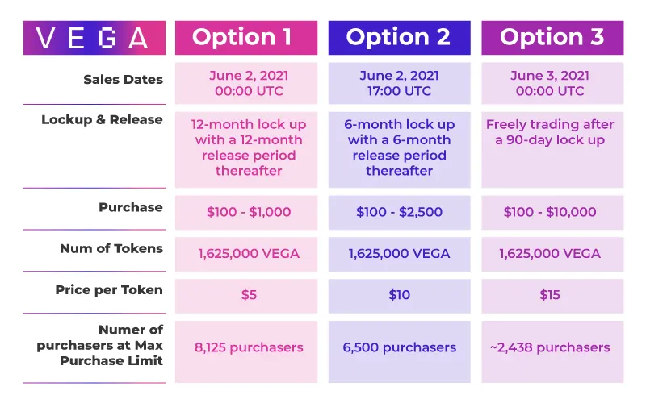Screen dimensions: 646x403
Task: Click the ~2,438 purchasers cell
Action: [x=552, y=351]
